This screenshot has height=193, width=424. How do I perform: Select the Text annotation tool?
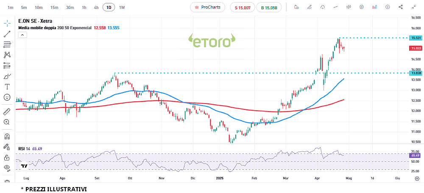pyautogui.click(x=7, y=87)
